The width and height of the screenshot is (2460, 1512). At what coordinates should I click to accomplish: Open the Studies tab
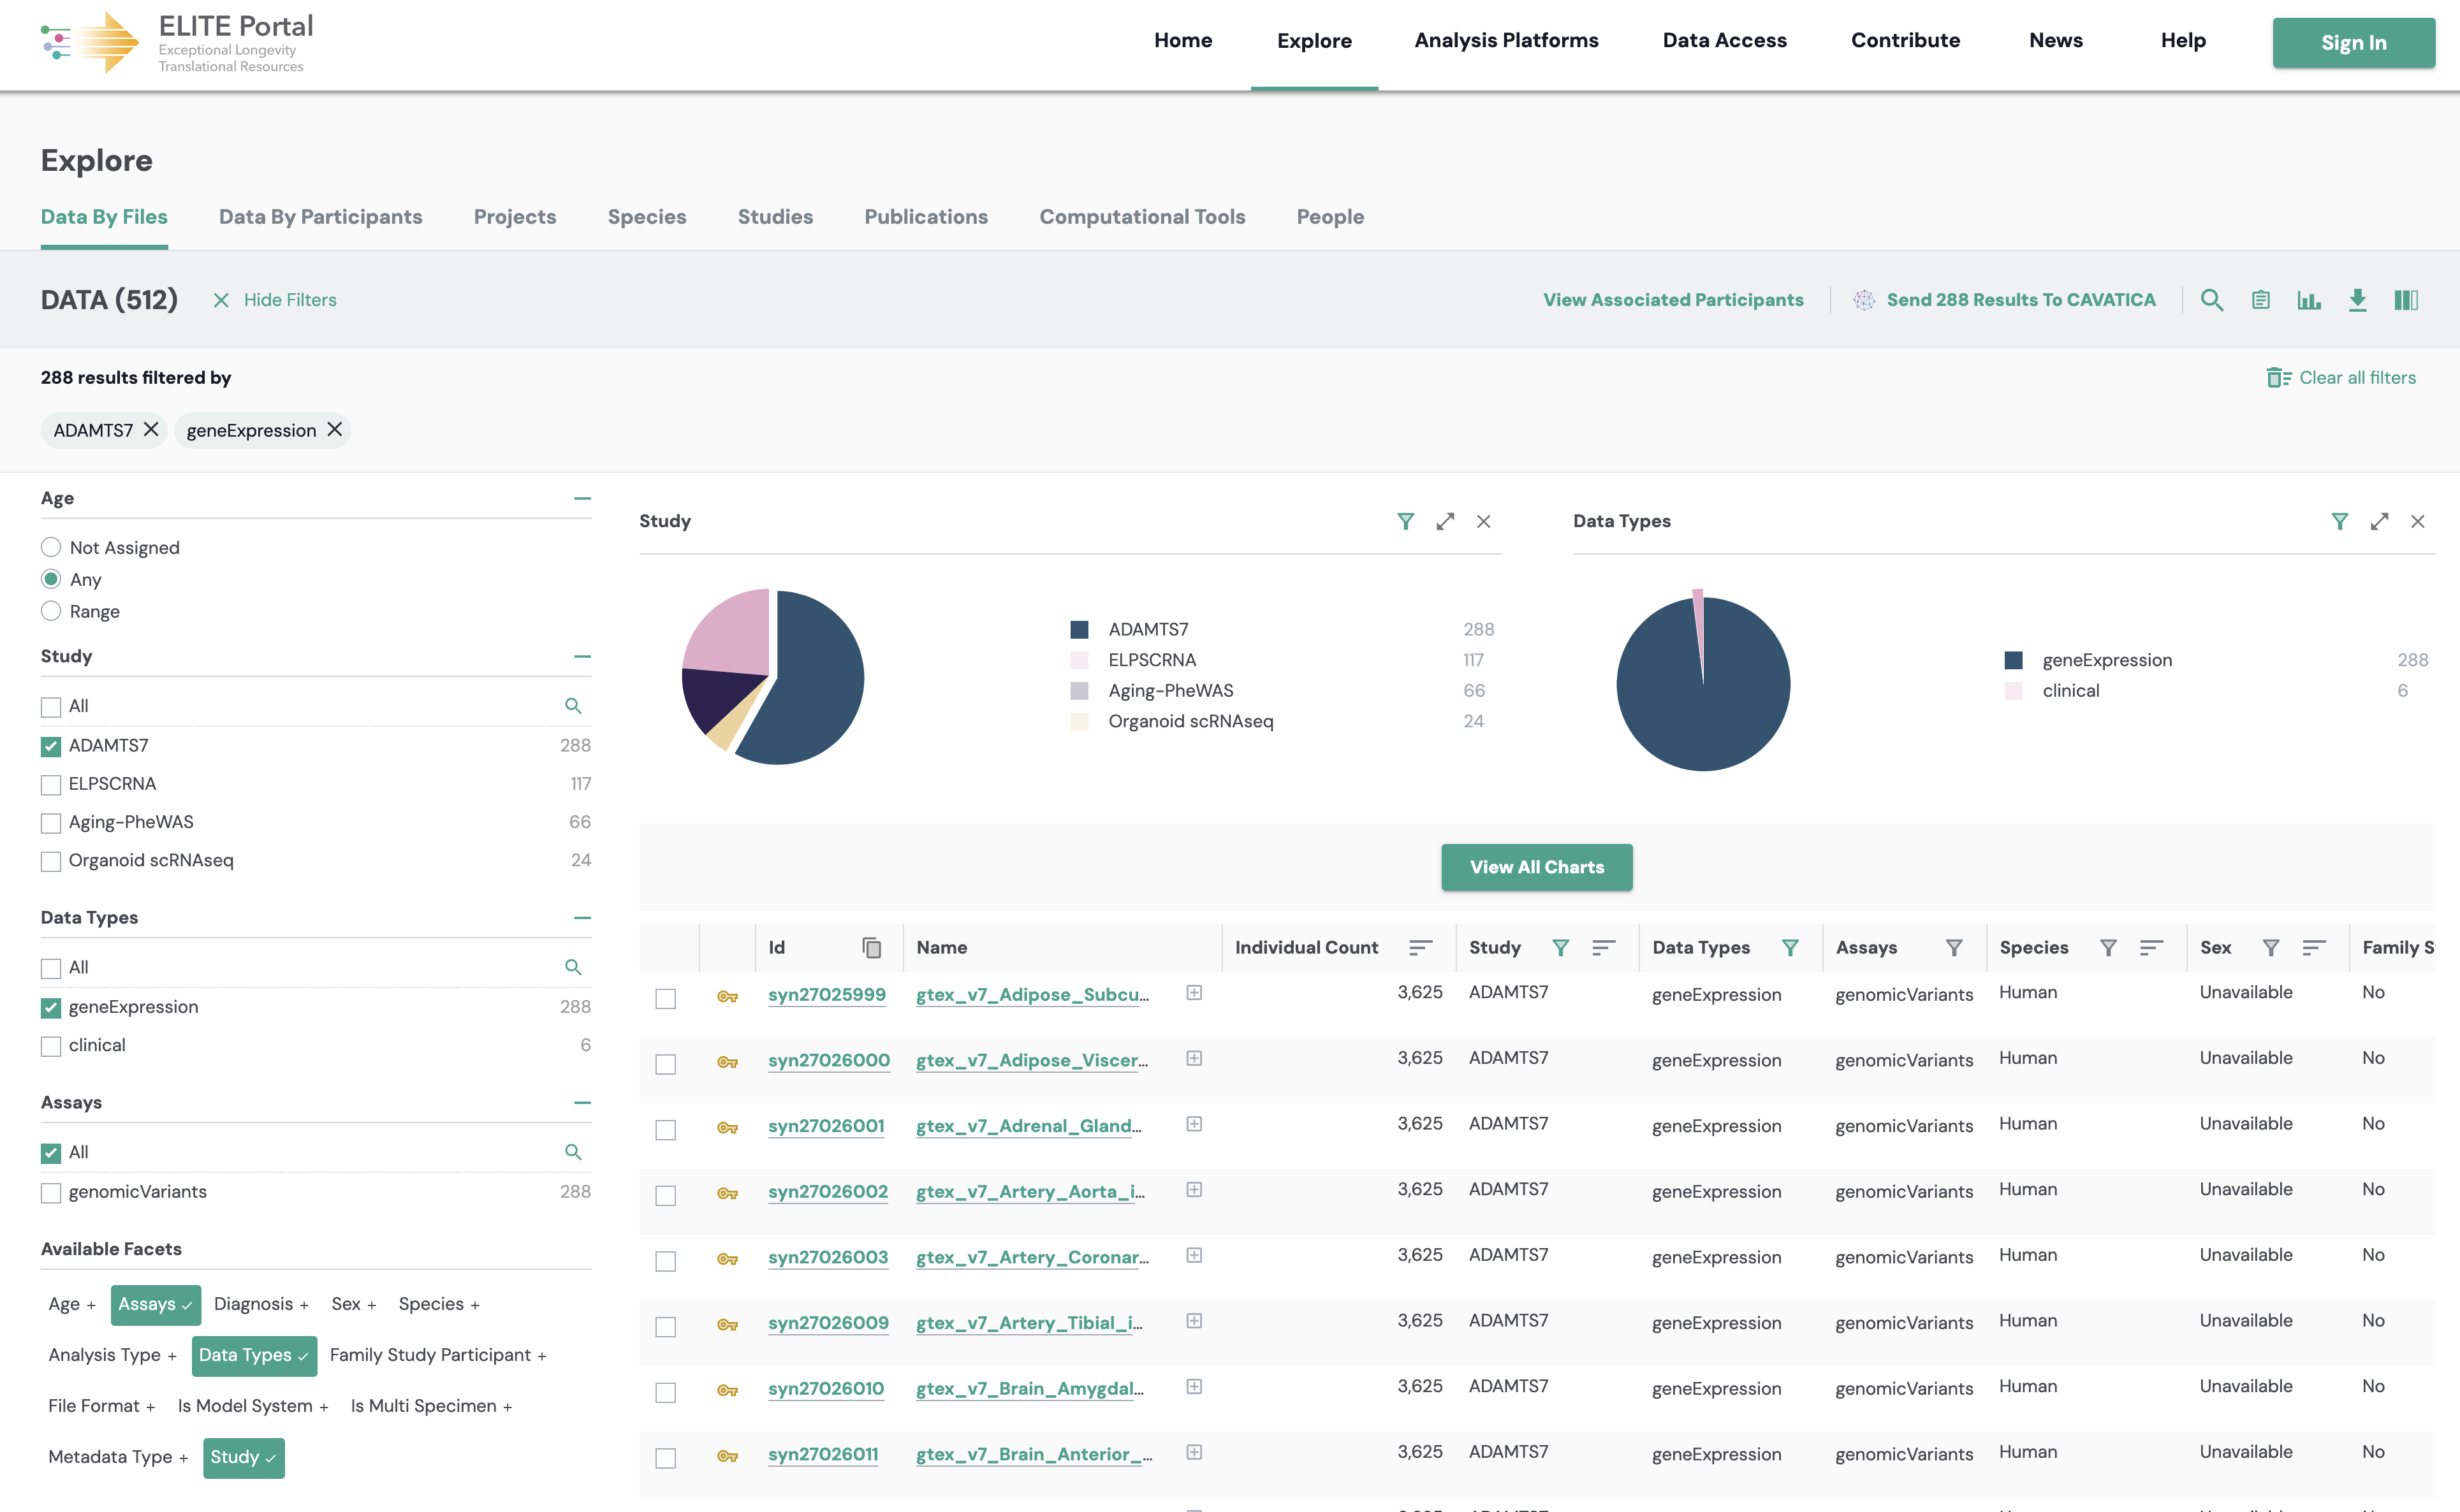[x=775, y=217]
